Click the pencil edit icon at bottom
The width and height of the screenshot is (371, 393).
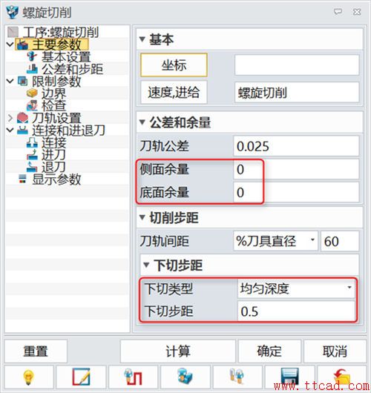click(81, 377)
